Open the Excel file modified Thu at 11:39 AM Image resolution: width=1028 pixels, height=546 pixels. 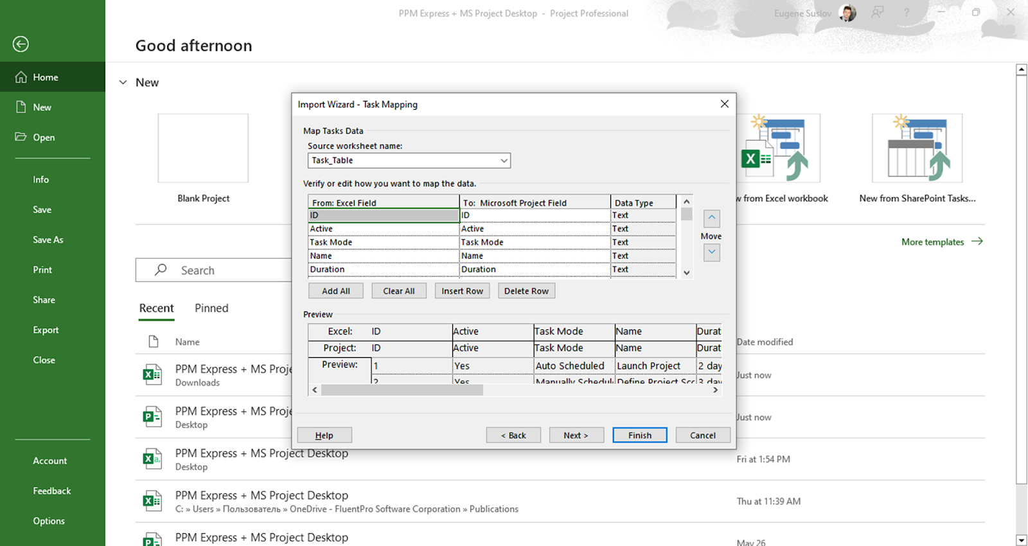(559, 501)
